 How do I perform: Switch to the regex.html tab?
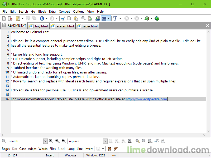click(x=88, y=26)
